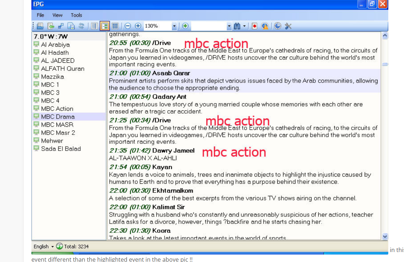Click the clock schedule icon in toolbar
The width and height of the screenshot is (404, 262).
click(x=278, y=26)
